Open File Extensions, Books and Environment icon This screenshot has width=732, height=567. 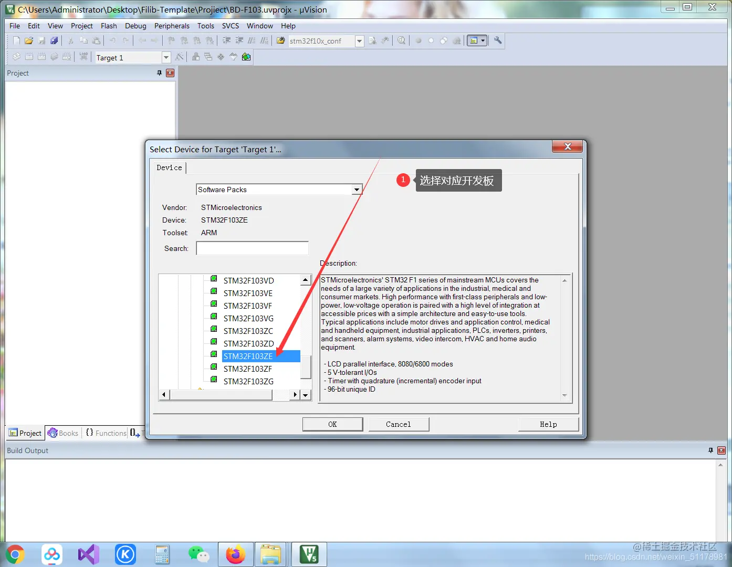point(196,57)
